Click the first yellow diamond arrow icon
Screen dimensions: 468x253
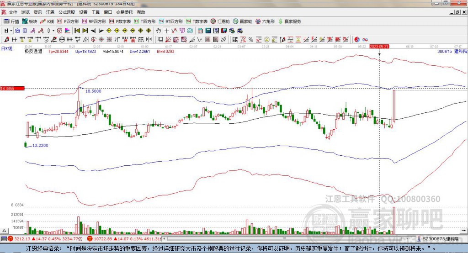(x=109, y=31)
